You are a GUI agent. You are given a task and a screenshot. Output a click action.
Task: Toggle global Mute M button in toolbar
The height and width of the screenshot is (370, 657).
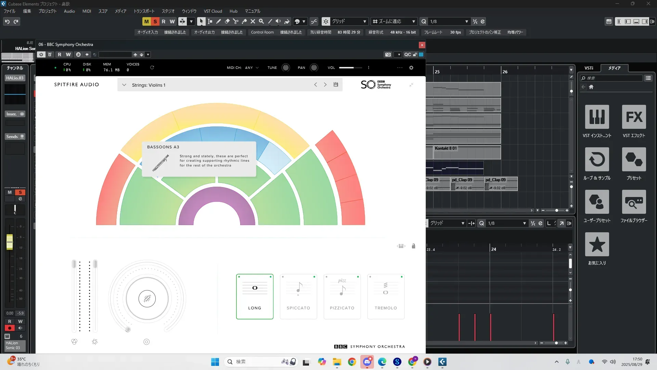pos(146,21)
